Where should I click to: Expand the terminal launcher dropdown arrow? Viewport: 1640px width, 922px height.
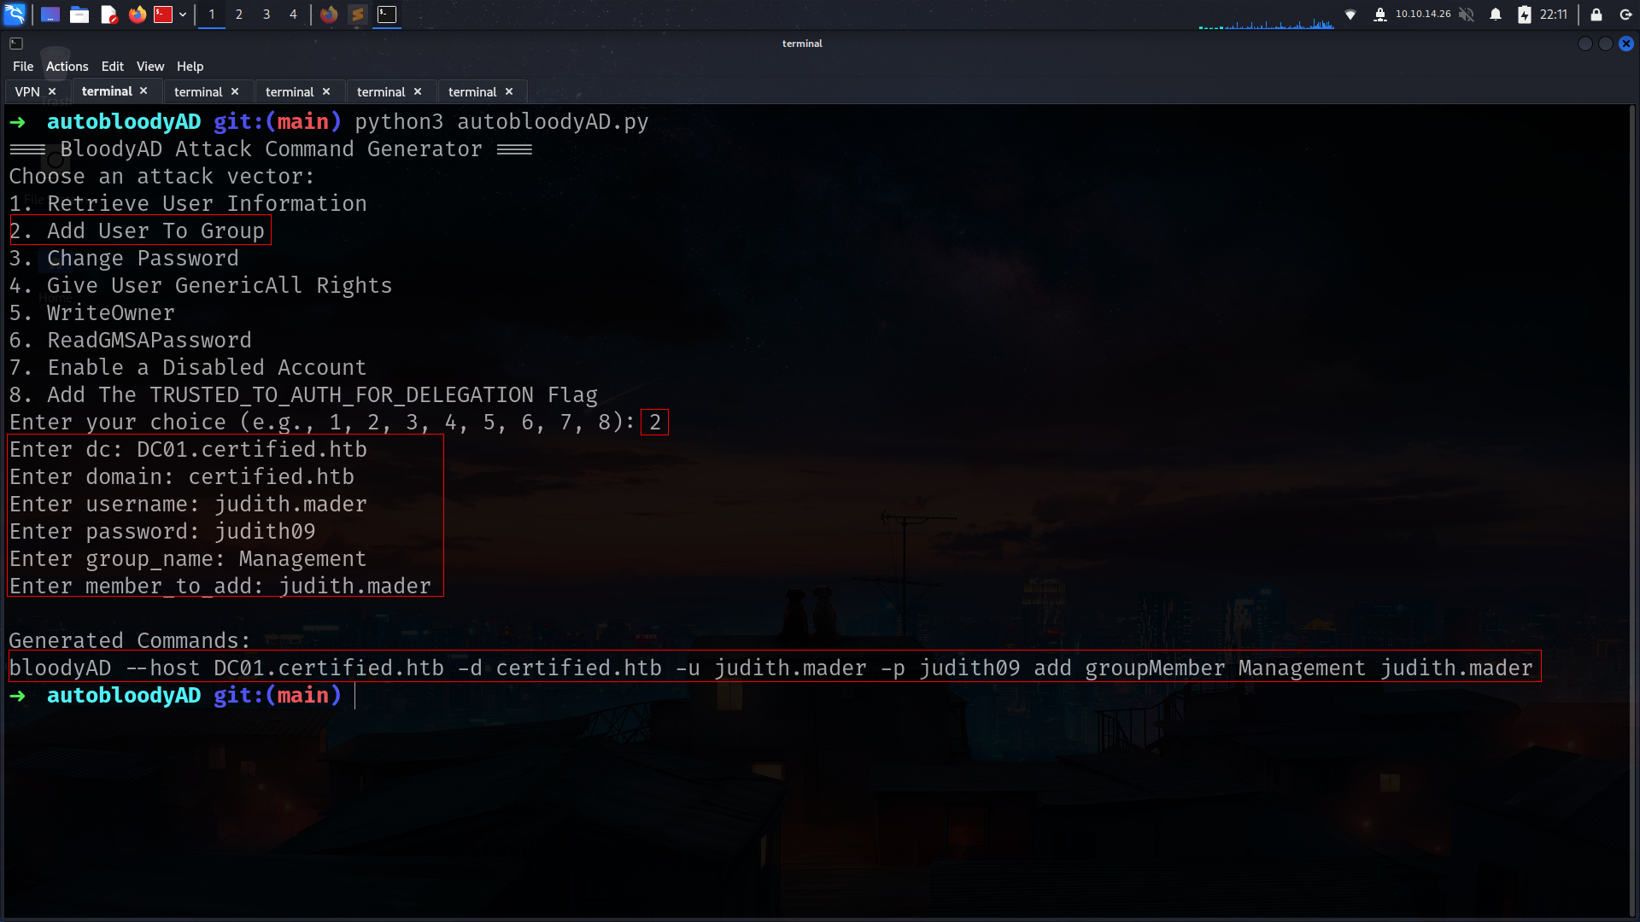(183, 15)
